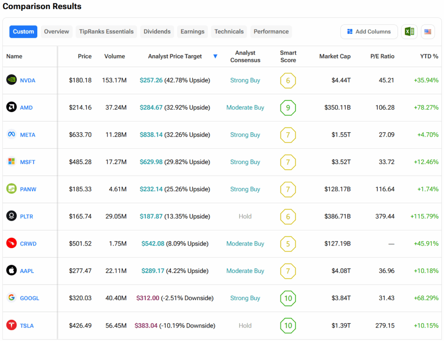Sort table by YTD % column header
This screenshot has width=444, height=341.
pos(429,56)
